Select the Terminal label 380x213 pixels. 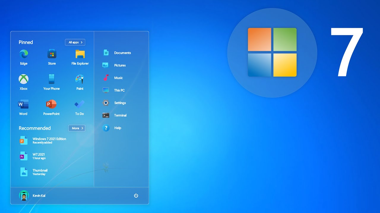(x=120, y=115)
